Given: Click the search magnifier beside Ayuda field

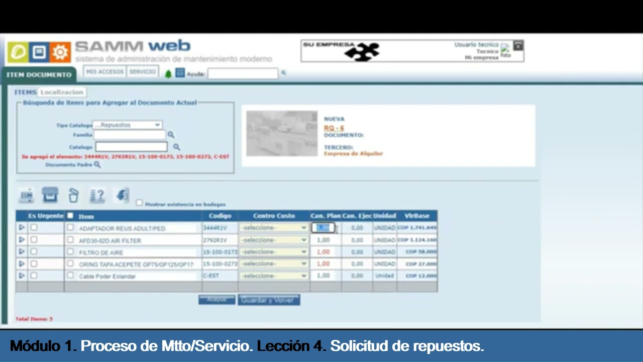Looking at the screenshot, I should click(x=283, y=73).
